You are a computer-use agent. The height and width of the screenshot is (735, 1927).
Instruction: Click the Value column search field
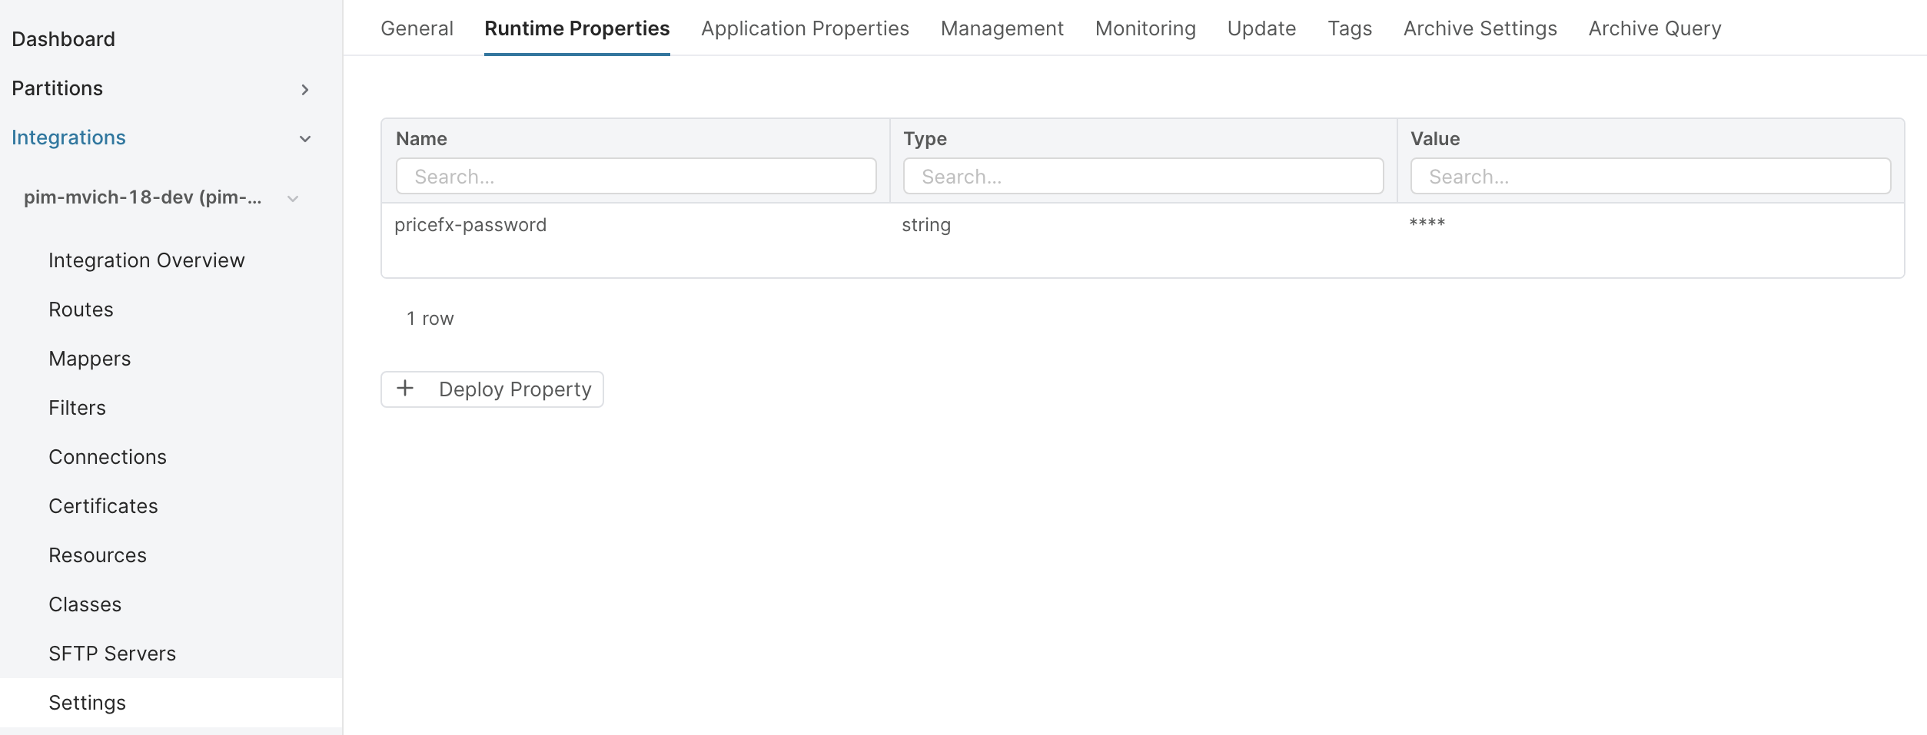[1650, 176]
